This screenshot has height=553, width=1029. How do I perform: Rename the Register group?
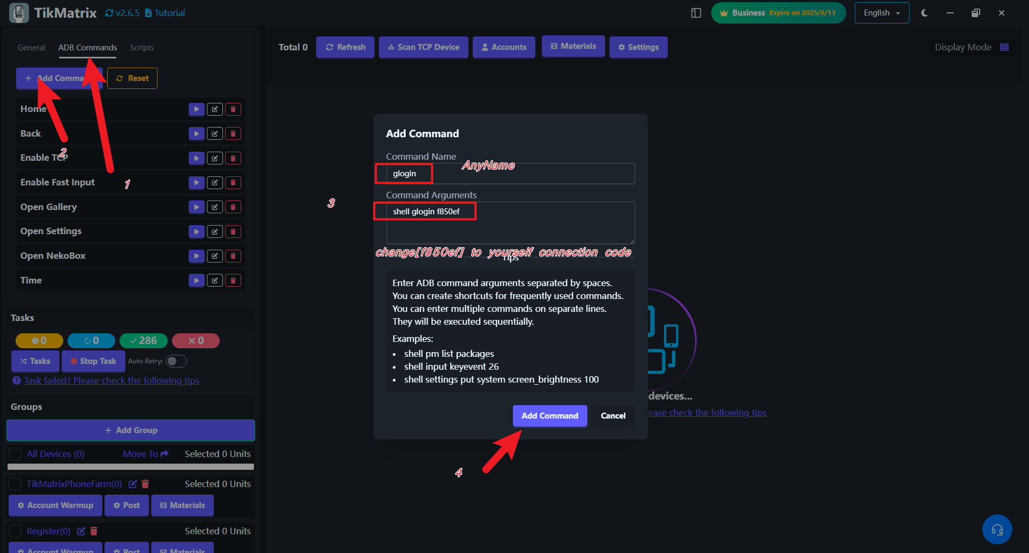coord(81,531)
